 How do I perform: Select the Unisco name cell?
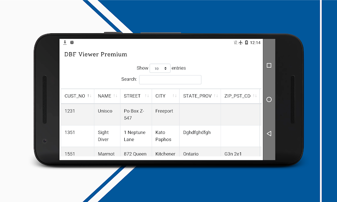click(x=107, y=114)
